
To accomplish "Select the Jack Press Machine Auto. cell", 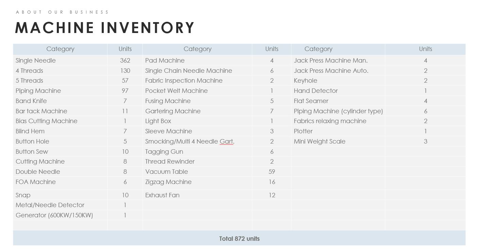I will coord(331,71).
